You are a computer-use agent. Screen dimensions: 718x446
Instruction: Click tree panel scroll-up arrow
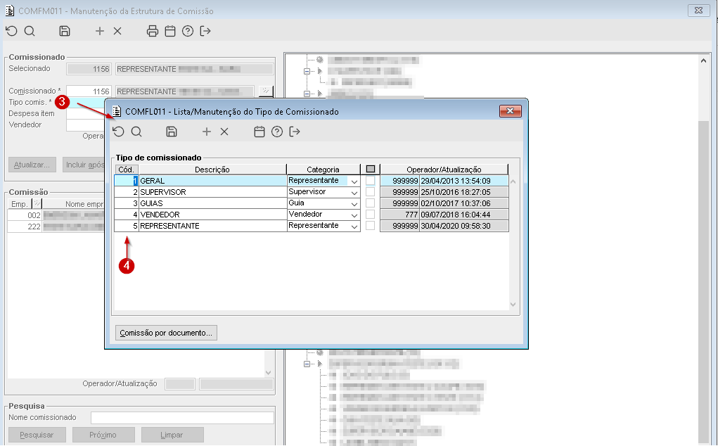coord(704,60)
